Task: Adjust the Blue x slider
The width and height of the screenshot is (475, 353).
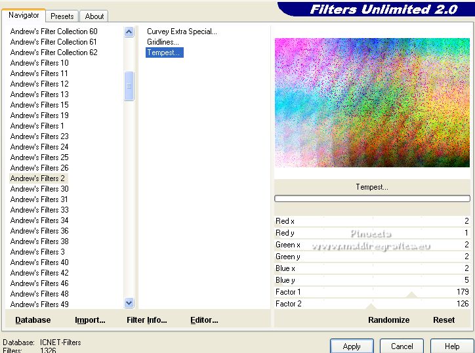Action: tap(372, 268)
